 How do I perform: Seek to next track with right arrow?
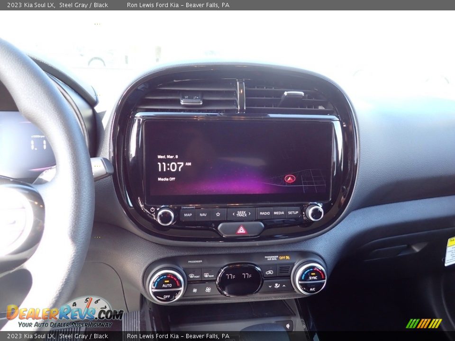250,214
